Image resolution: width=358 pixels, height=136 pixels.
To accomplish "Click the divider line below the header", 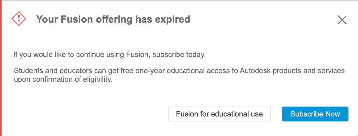I will [179, 40].
